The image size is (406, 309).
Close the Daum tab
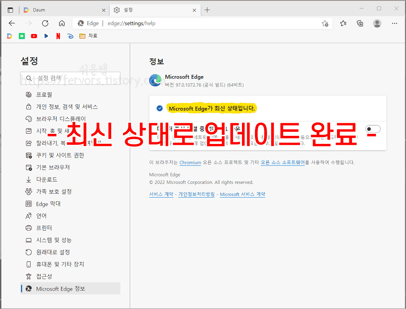(104, 11)
